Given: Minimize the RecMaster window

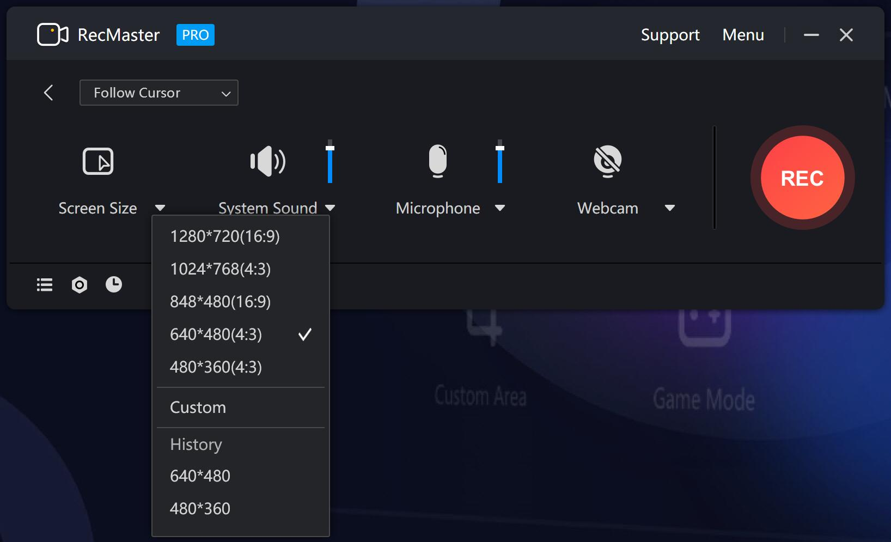Looking at the screenshot, I should coord(811,35).
